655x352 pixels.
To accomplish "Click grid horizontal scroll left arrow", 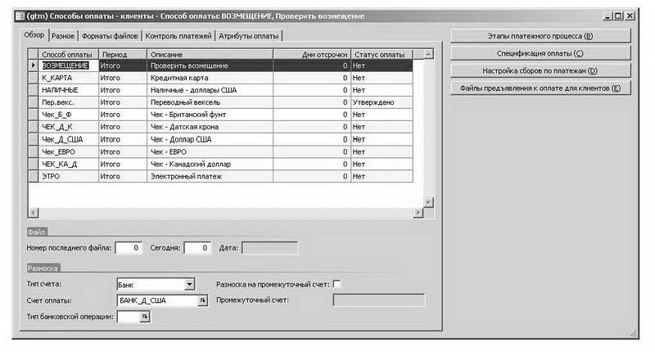I will tap(33, 212).
